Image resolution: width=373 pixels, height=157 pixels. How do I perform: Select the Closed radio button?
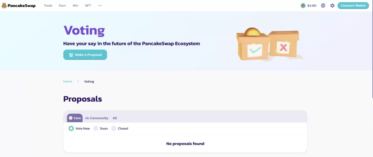click(x=114, y=129)
